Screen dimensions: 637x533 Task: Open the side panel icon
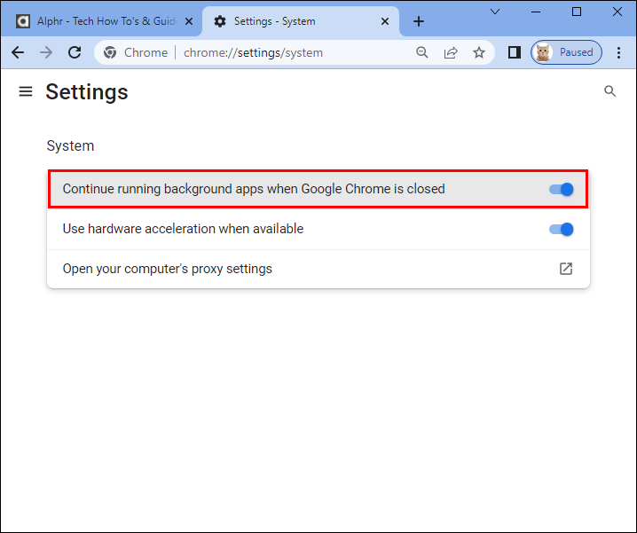click(515, 52)
